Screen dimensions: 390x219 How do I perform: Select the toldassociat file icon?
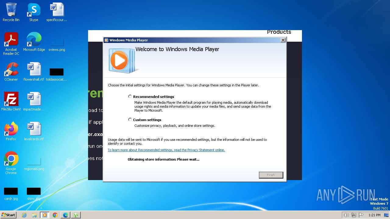(57, 75)
